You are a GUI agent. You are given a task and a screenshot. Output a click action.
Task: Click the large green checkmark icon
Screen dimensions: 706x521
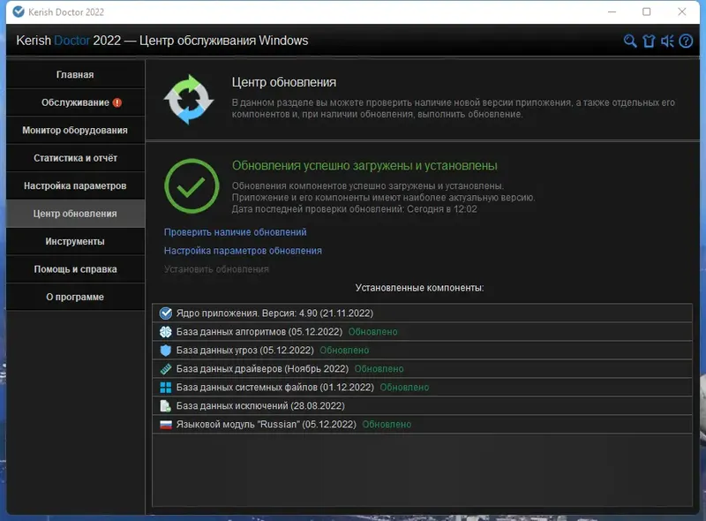(192, 187)
